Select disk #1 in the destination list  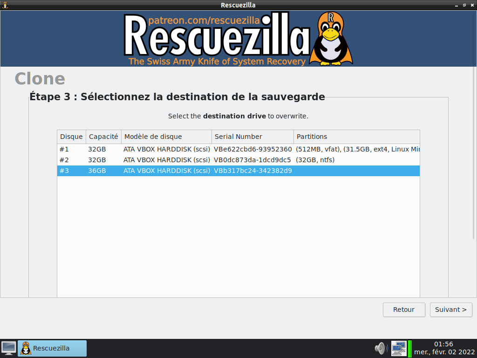[x=238, y=150]
